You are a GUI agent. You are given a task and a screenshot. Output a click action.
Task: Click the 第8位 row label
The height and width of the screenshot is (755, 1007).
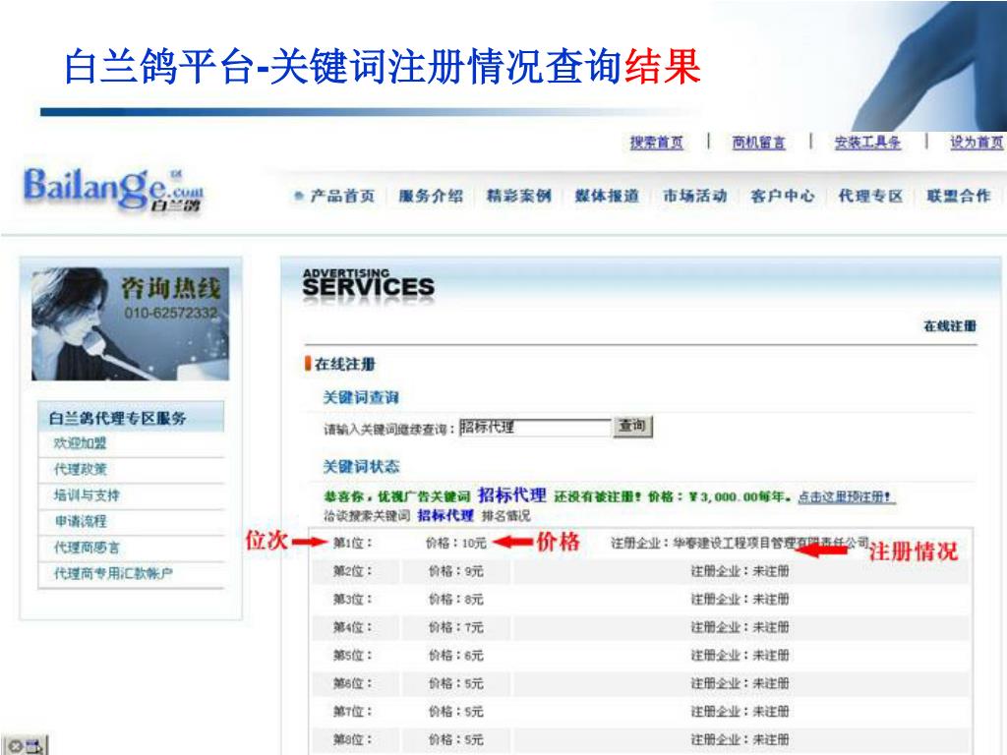coord(353,739)
